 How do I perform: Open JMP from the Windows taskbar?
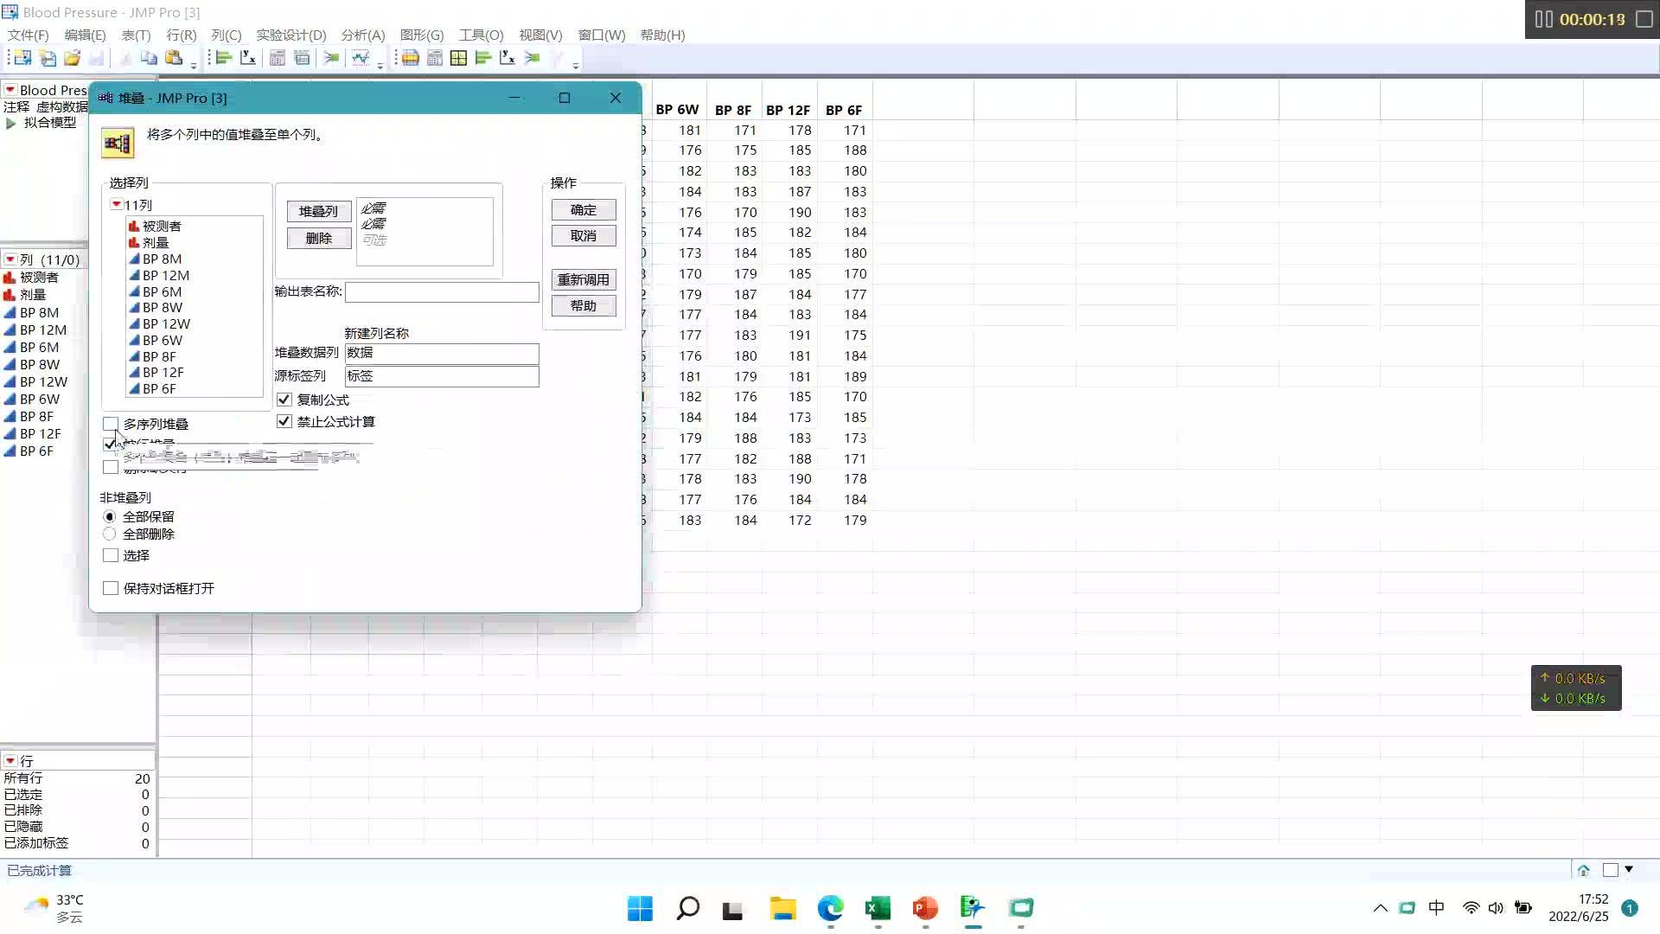click(x=973, y=908)
